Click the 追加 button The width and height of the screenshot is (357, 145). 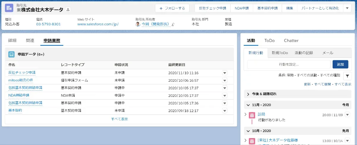point(340,64)
